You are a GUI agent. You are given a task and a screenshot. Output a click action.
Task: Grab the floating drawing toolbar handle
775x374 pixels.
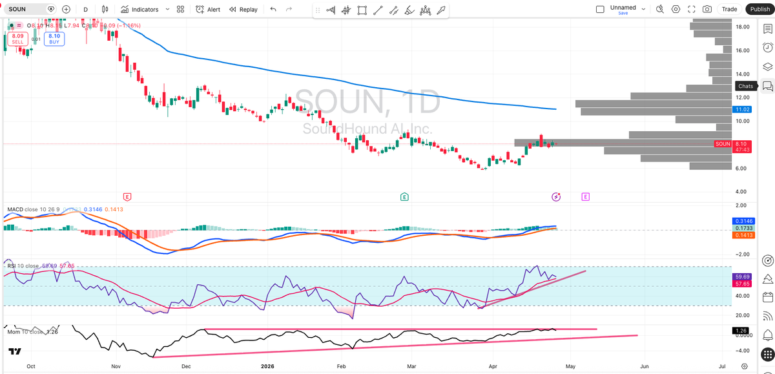pos(317,10)
